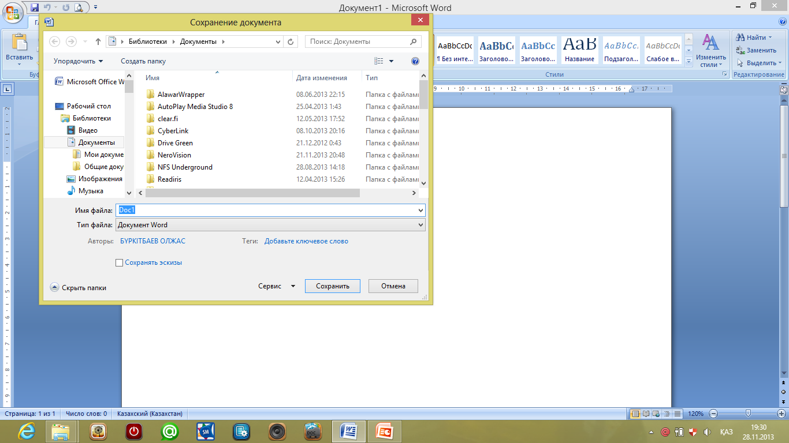Click the Создать папку button
Image resolution: width=789 pixels, height=443 pixels.
(143, 61)
